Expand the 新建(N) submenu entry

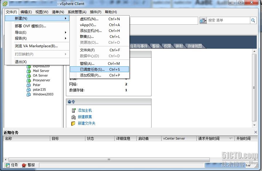37,18
